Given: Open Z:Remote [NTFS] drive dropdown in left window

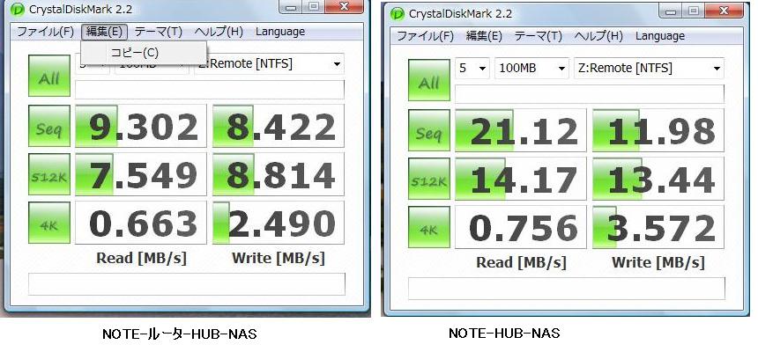Looking at the screenshot, I should pos(269,63).
